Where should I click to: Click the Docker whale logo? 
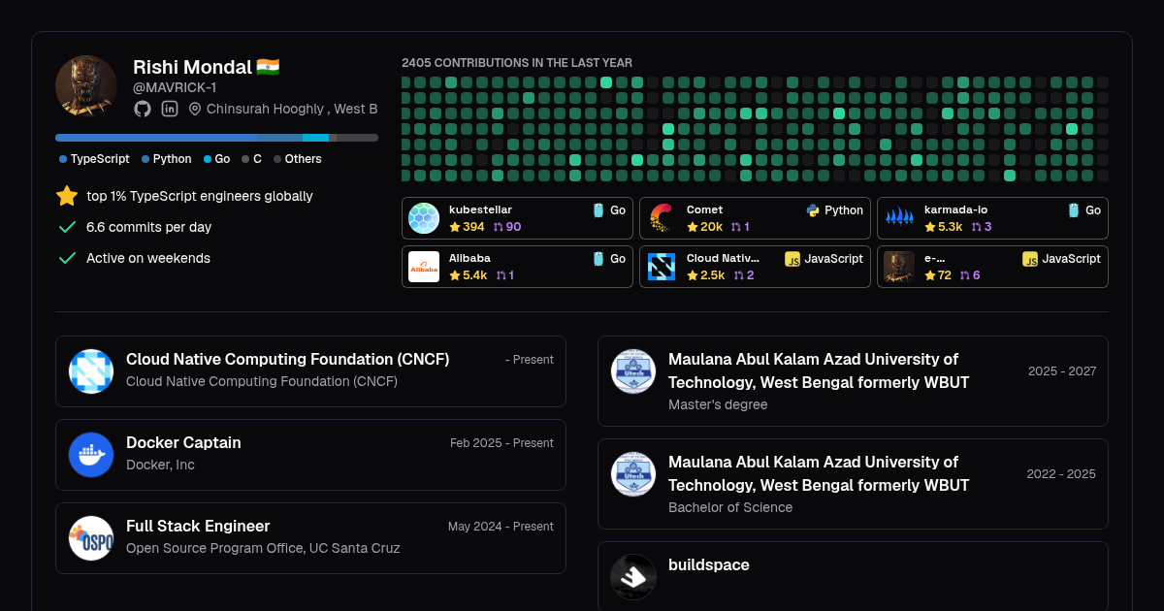pyautogui.click(x=91, y=455)
